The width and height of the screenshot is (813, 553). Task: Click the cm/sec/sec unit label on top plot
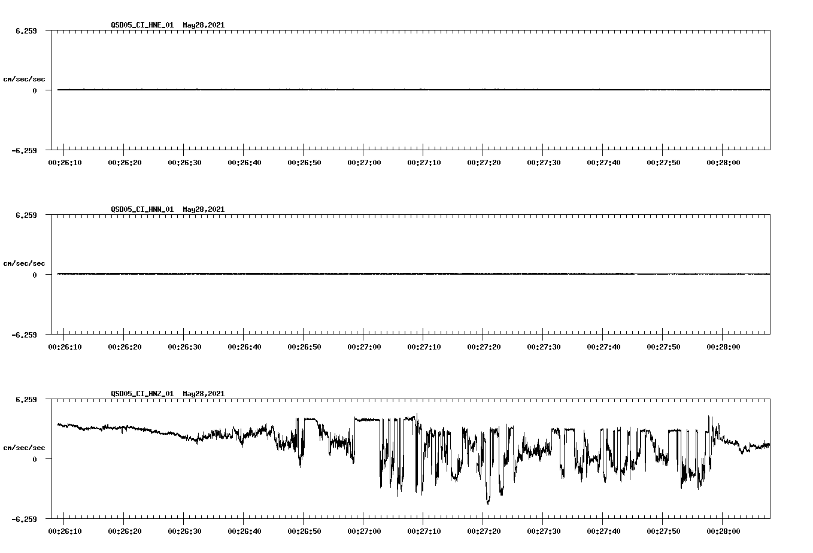point(25,78)
